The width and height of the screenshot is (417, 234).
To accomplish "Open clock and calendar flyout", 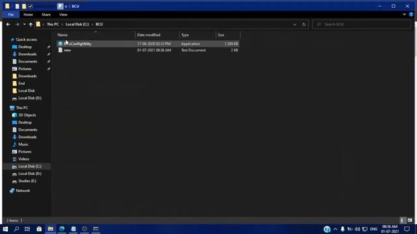I will [390, 229].
